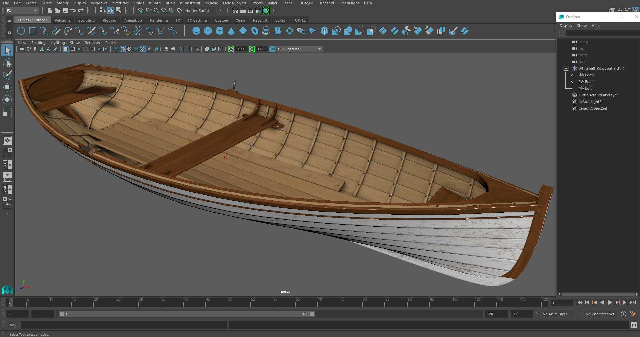This screenshot has width=640, height=337.
Task: Switch to the TURTLE shelf tab
Action: [299, 20]
